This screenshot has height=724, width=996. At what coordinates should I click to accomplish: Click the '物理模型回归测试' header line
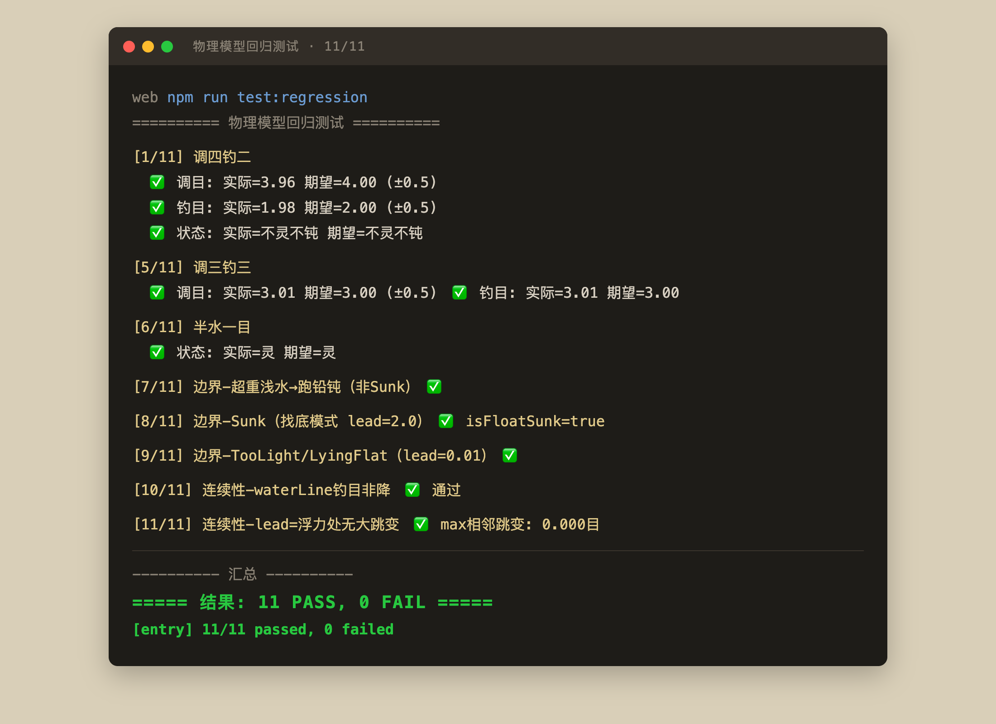(286, 123)
